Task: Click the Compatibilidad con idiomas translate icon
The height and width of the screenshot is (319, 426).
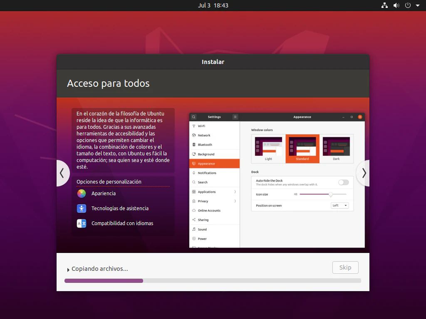Action: pos(82,223)
